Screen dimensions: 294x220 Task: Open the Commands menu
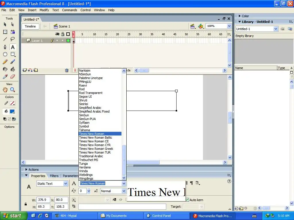(69, 10)
